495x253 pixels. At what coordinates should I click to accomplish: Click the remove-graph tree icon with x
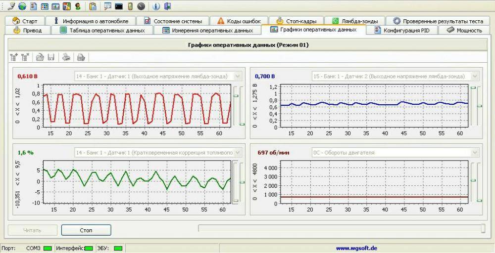click(25, 57)
